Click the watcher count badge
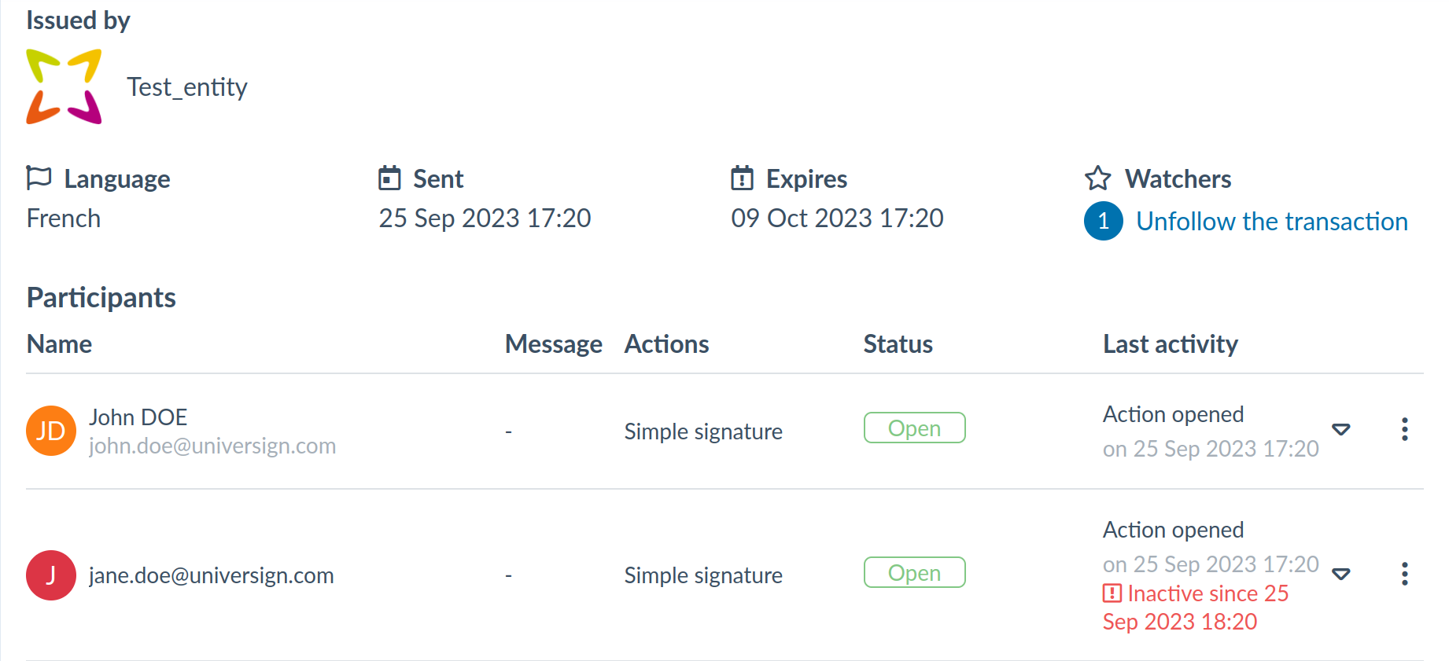The height and width of the screenshot is (661, 1449). tap(1103, 221)
